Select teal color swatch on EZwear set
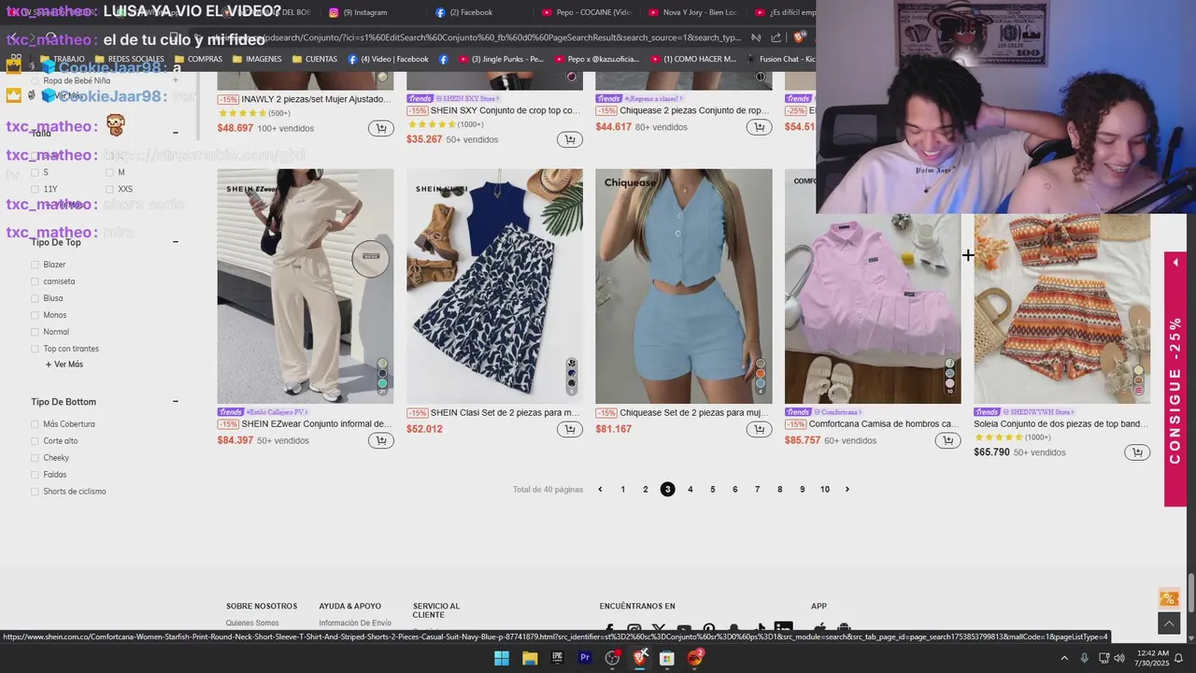Image resolution: width=1196 pixels, height=673 pixels. [x=382, y=384]
